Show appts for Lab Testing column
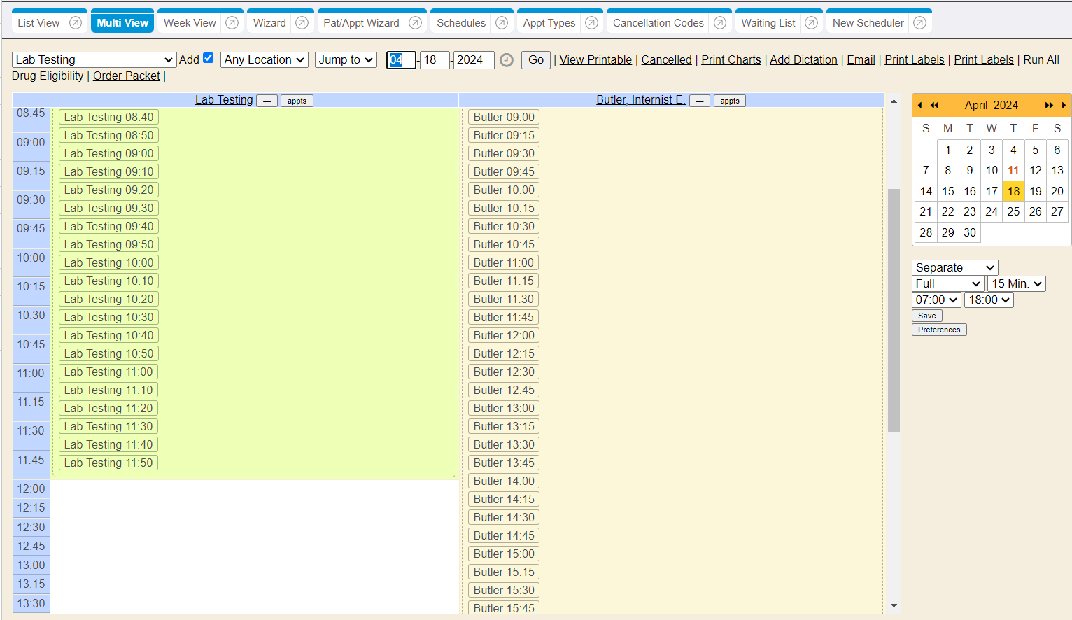Screen dimensions: 1072x620 coord(297,101)
